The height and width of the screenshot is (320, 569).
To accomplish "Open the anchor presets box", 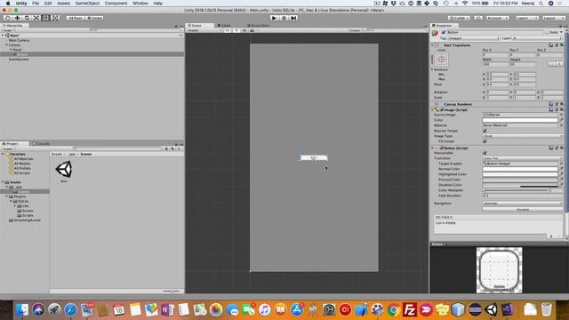I will click(x=441, y=60).
